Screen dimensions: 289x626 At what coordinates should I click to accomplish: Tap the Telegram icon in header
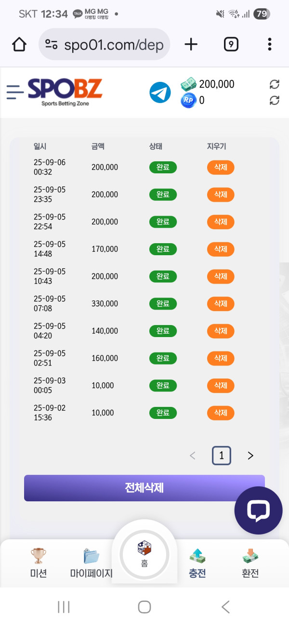tap(160, 92)
